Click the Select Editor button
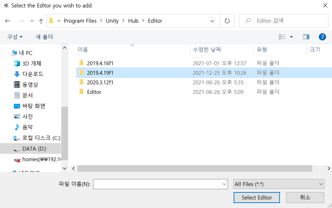Screen dimensions: 332x208 click(x=257, y=198)
